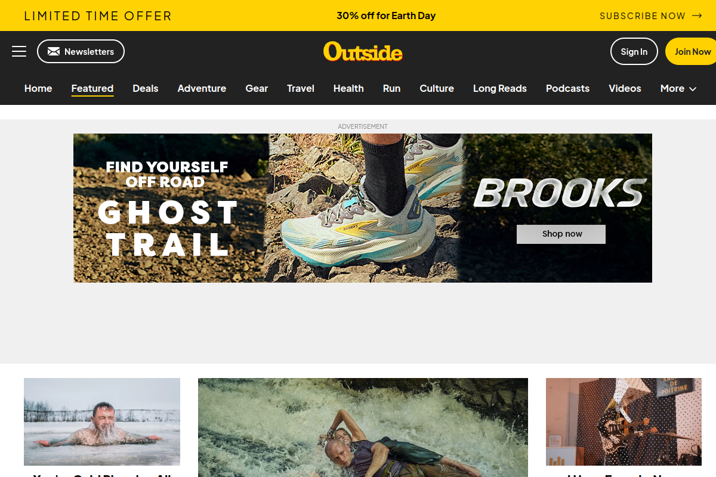The height and width of the screenshot is (477, 716).
Task: Click the Join Now button
Action: coord(691,51)
